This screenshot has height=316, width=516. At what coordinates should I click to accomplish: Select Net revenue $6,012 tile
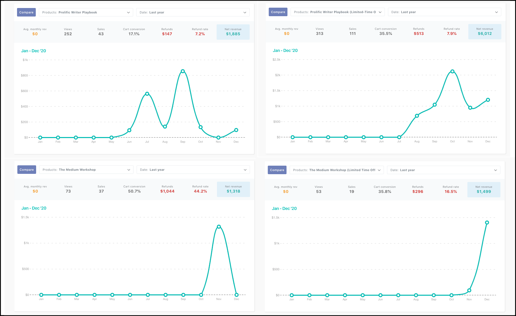point(485,32)
